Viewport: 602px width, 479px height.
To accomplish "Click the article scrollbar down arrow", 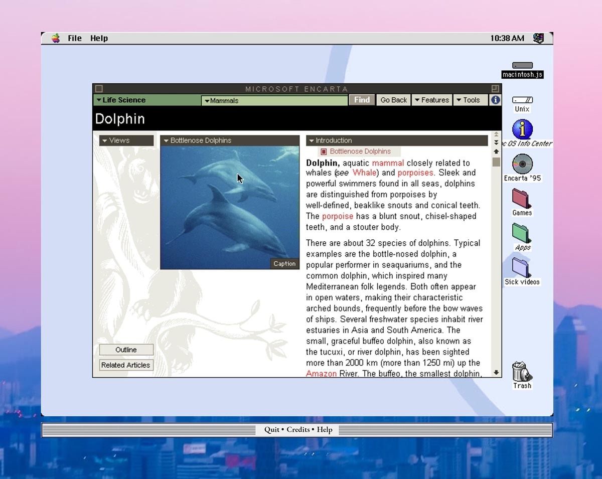I will [496, 372].
